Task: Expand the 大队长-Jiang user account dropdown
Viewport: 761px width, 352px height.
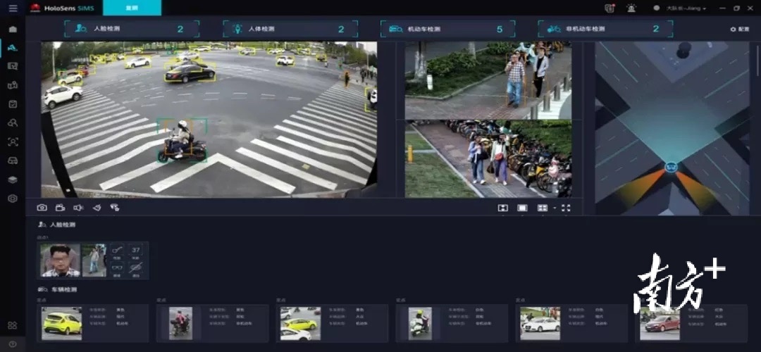Action: pos(679,8)
